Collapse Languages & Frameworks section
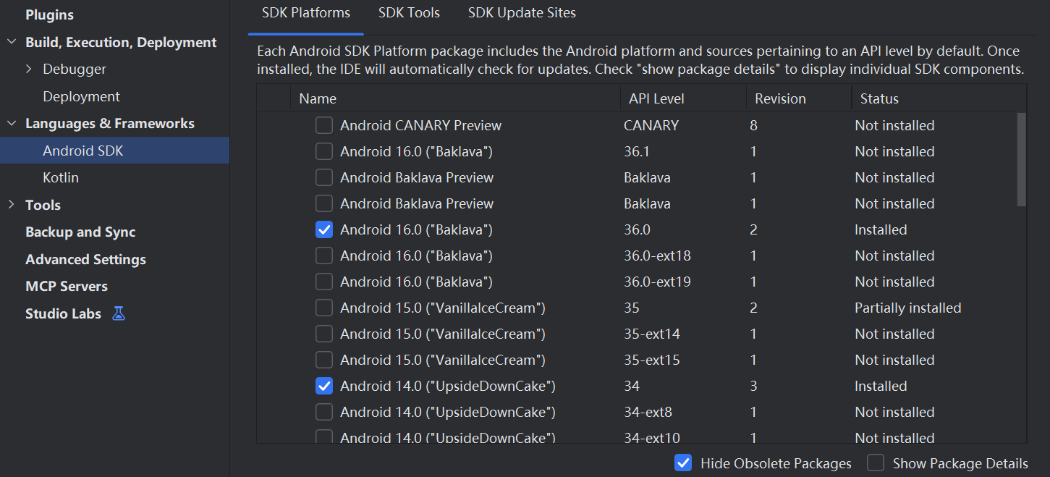 click(12, 123)
